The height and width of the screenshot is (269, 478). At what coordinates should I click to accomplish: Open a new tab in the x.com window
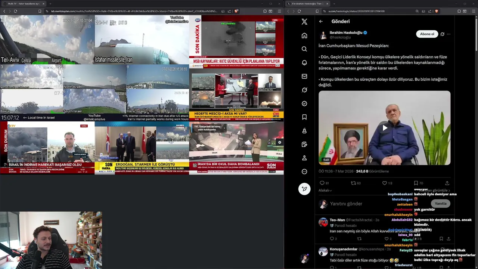pos(333,4)
